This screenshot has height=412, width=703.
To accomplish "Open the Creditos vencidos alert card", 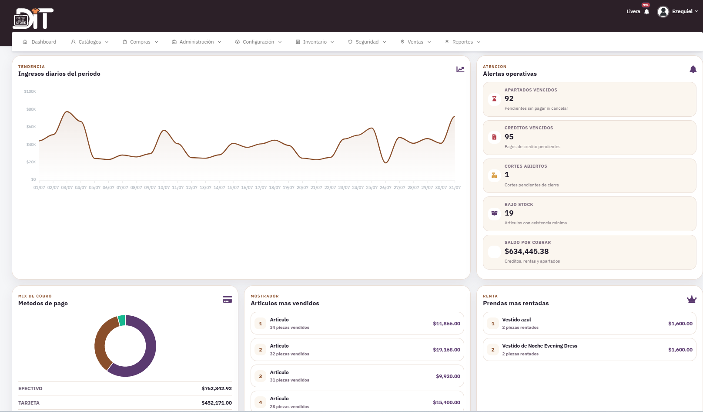I will 589,138.
